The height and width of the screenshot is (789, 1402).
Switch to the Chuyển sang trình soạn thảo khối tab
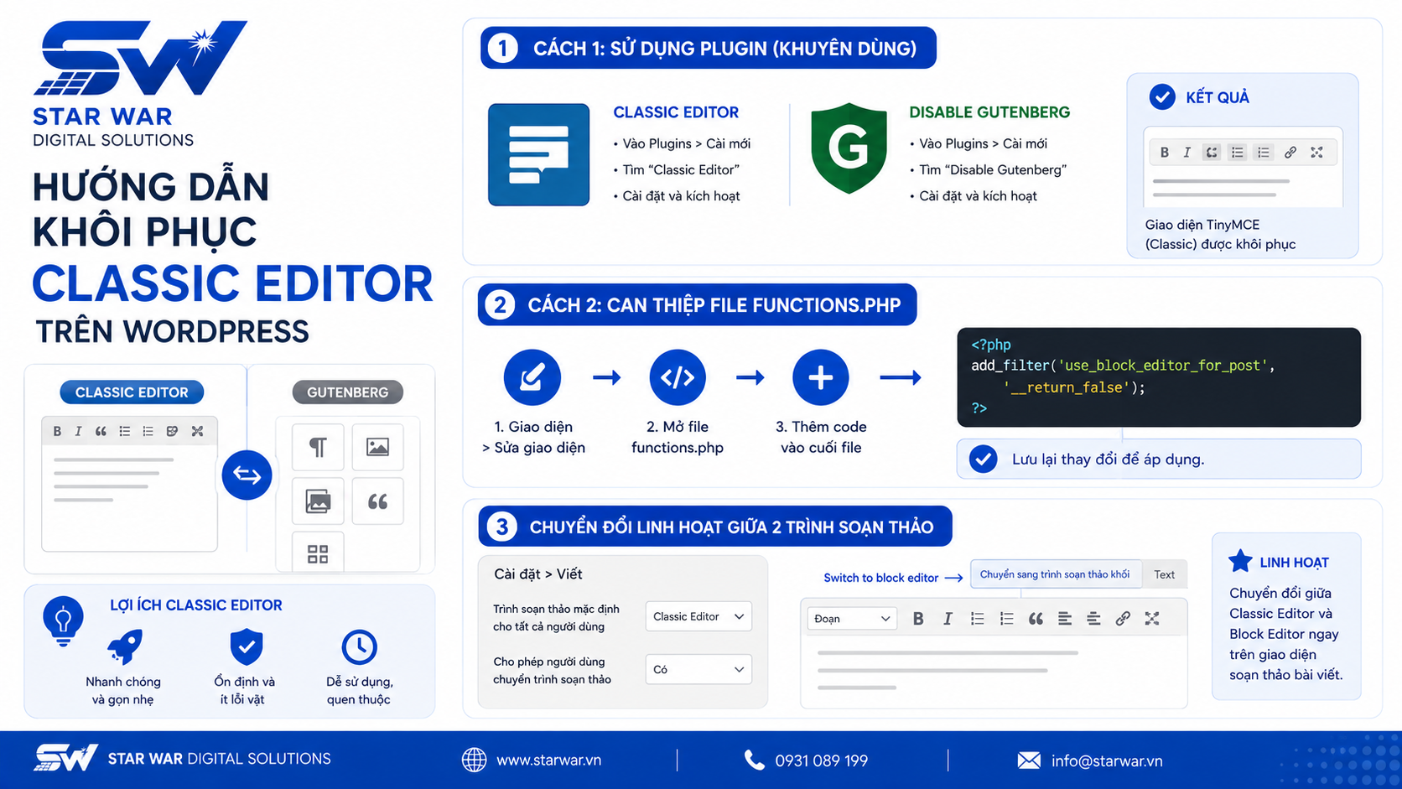tap(1055, 574)
